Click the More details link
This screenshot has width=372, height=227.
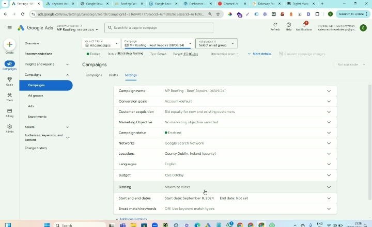tap(259, 54)
